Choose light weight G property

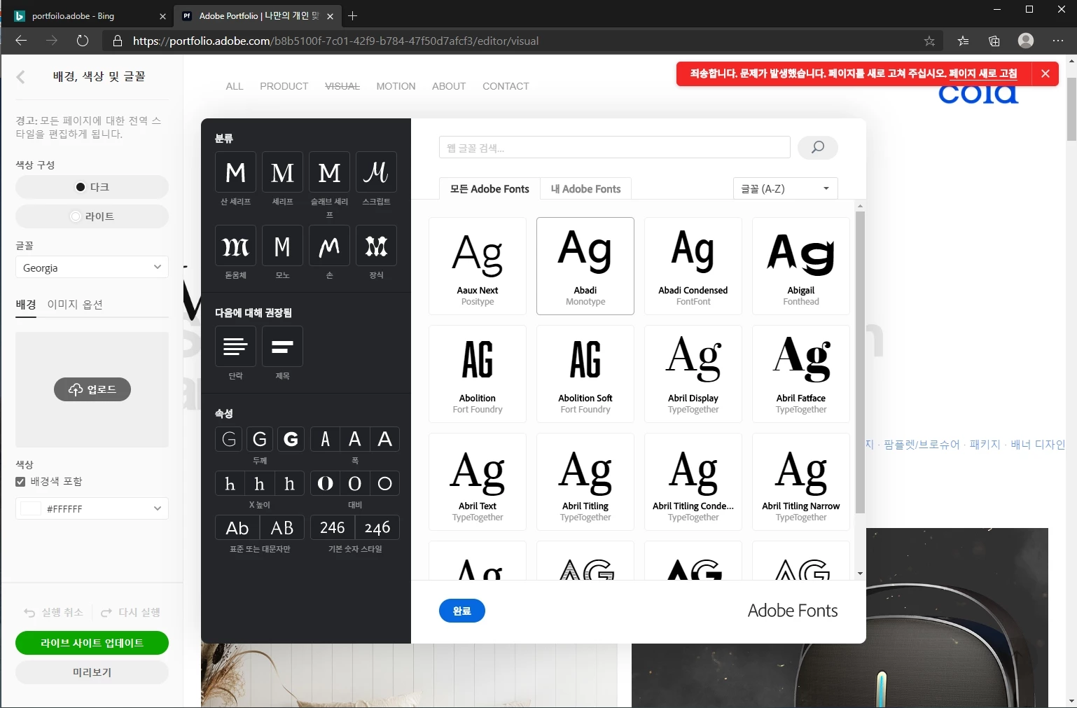pyautogui.click(x=229, y=439)
